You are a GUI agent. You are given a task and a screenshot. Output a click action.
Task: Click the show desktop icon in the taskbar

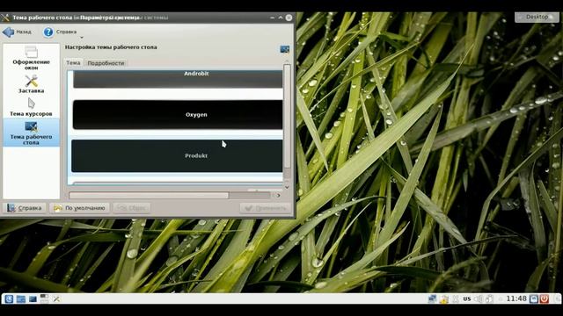click(x=33, y=298)
